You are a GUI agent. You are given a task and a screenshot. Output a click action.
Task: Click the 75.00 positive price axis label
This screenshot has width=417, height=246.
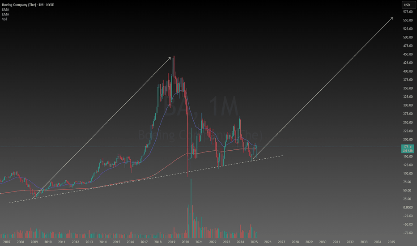coord(408,182)
